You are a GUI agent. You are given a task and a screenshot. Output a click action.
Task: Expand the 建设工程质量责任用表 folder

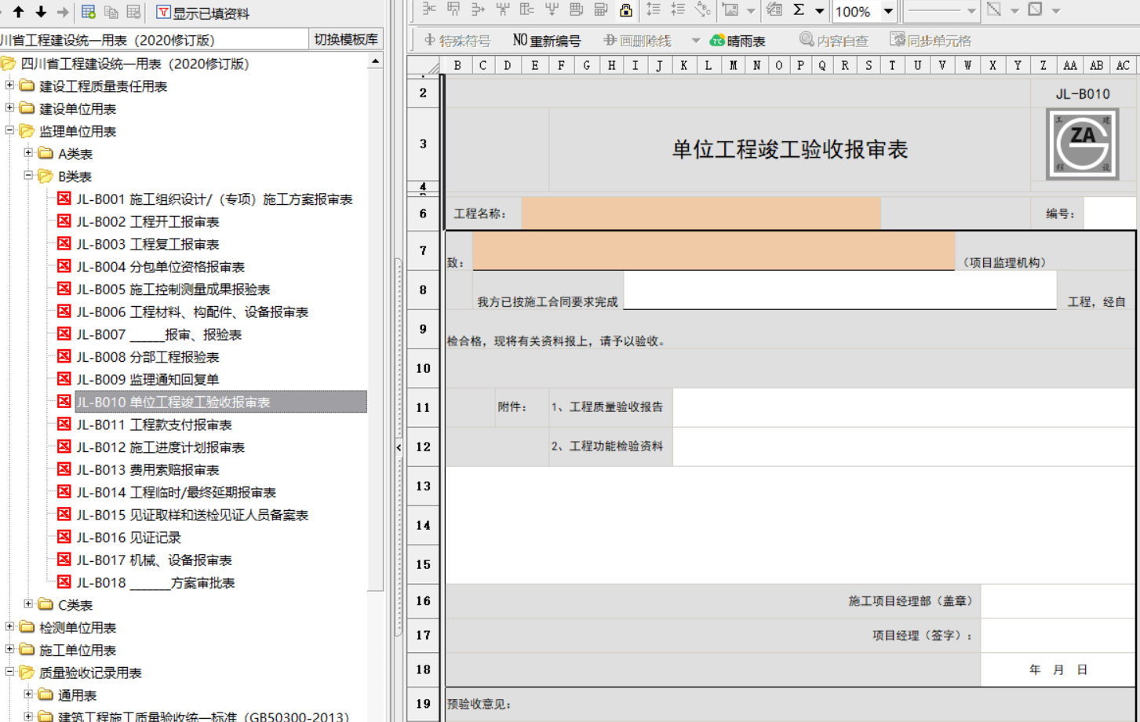[9, 85]
